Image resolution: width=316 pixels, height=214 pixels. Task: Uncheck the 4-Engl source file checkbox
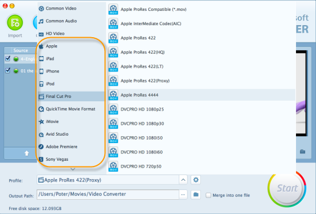pos(8,58)
